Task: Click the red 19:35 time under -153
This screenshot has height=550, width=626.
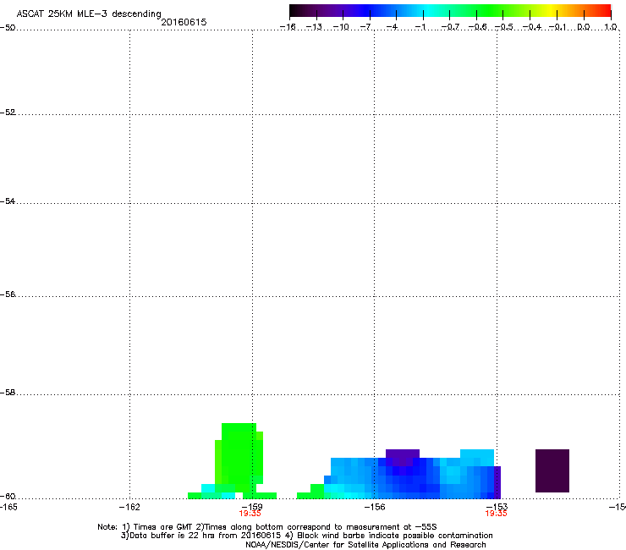Action: tap(496, 514)
